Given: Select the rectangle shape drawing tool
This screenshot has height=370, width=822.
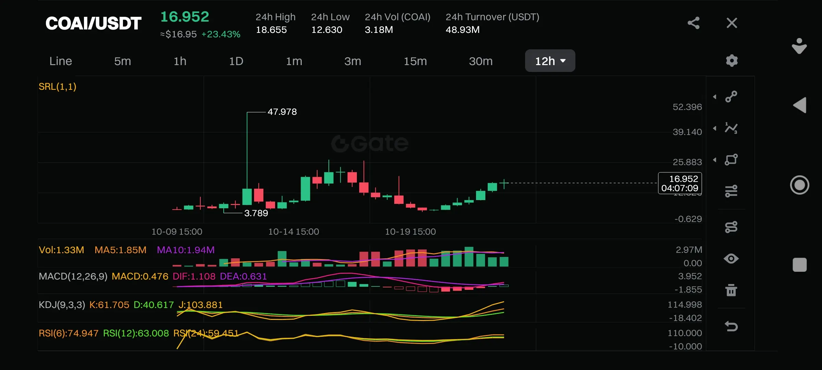Looking at the screenshot, I should [x=731, y=160].
